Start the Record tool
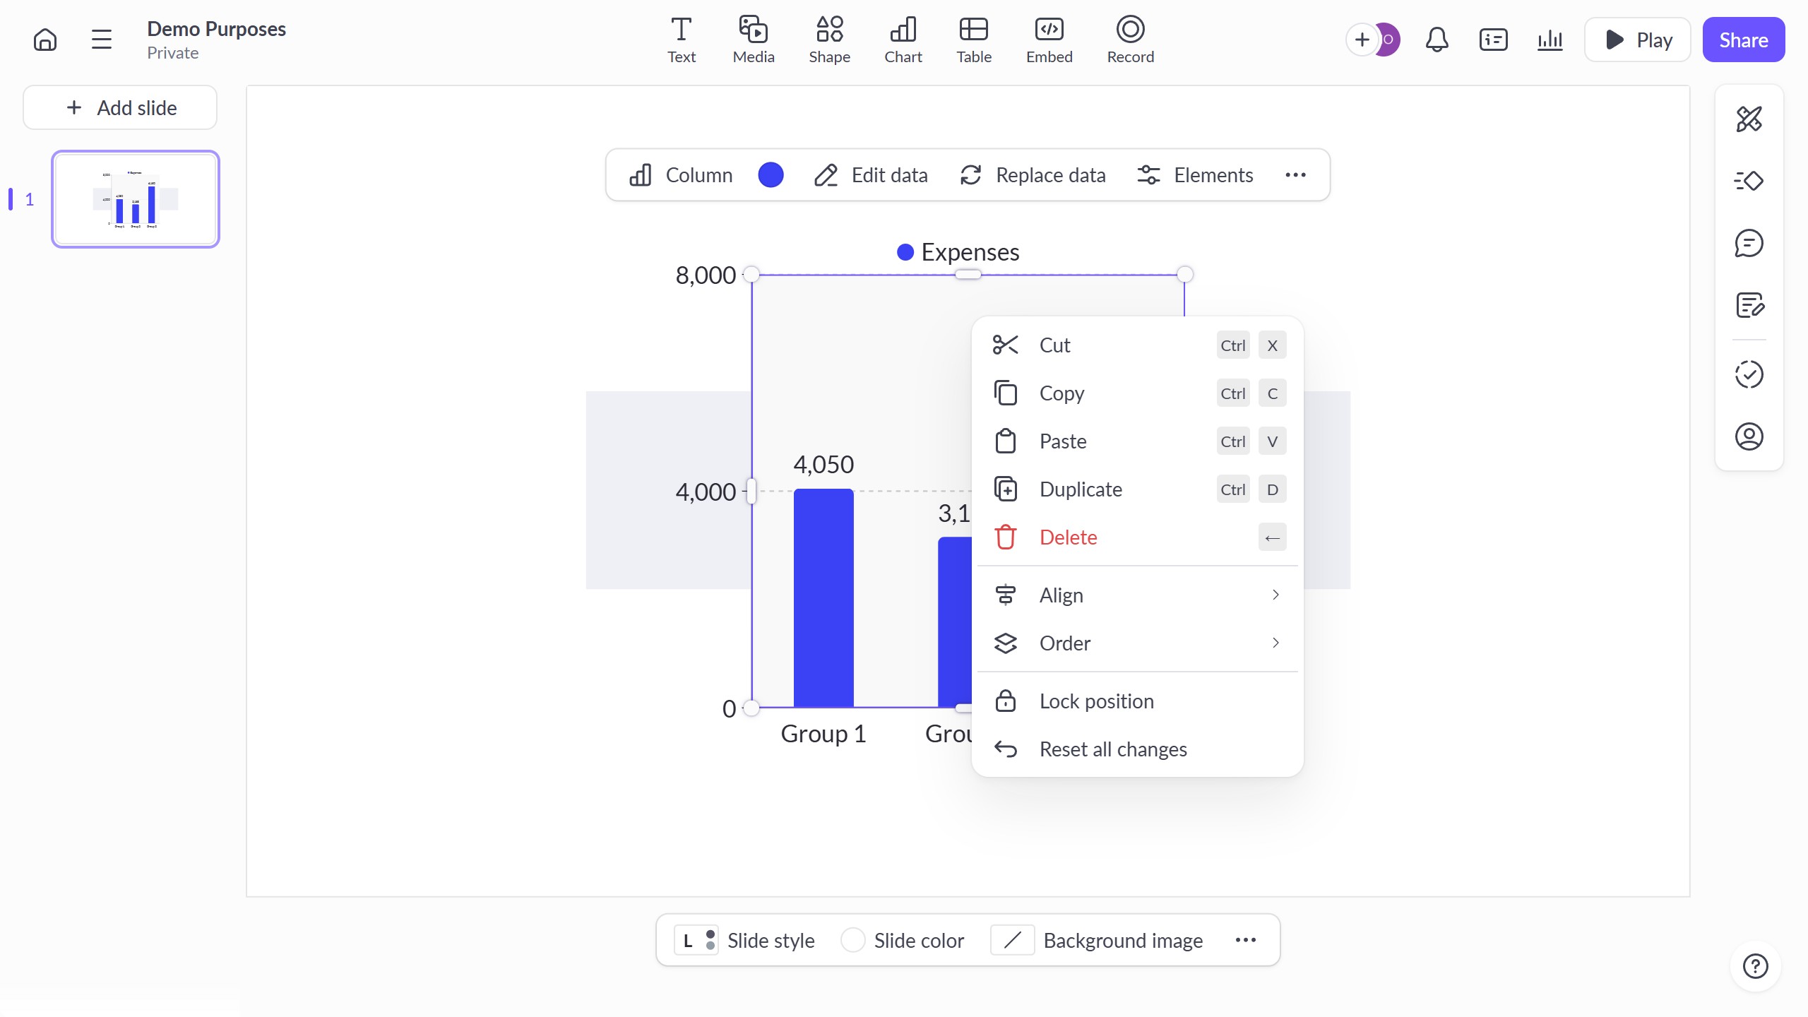The width and height of the screenshot is (1808, 1017). (1130, 40)
